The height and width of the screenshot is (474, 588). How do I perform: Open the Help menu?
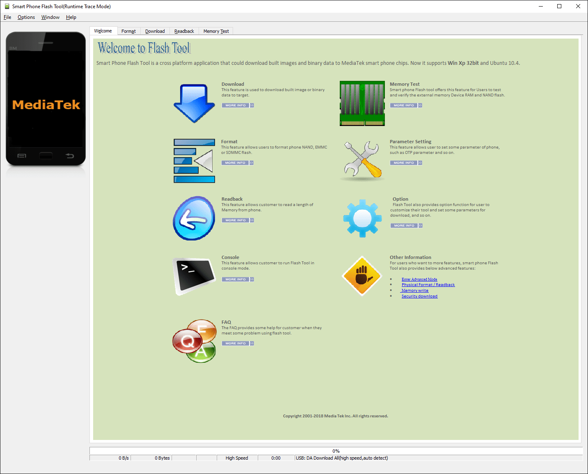(71, 17)
